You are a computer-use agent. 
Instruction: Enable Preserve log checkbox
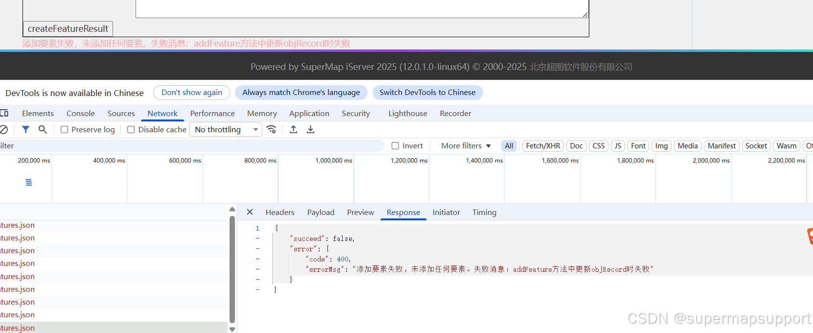(64, 130)
